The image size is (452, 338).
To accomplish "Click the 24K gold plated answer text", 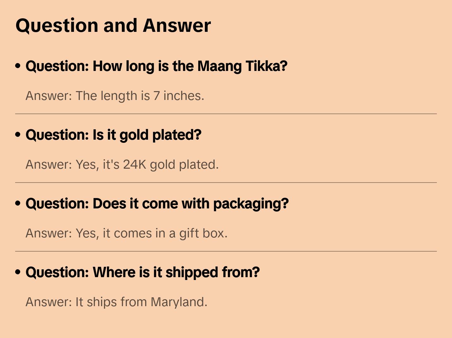I will click(122, 165).
